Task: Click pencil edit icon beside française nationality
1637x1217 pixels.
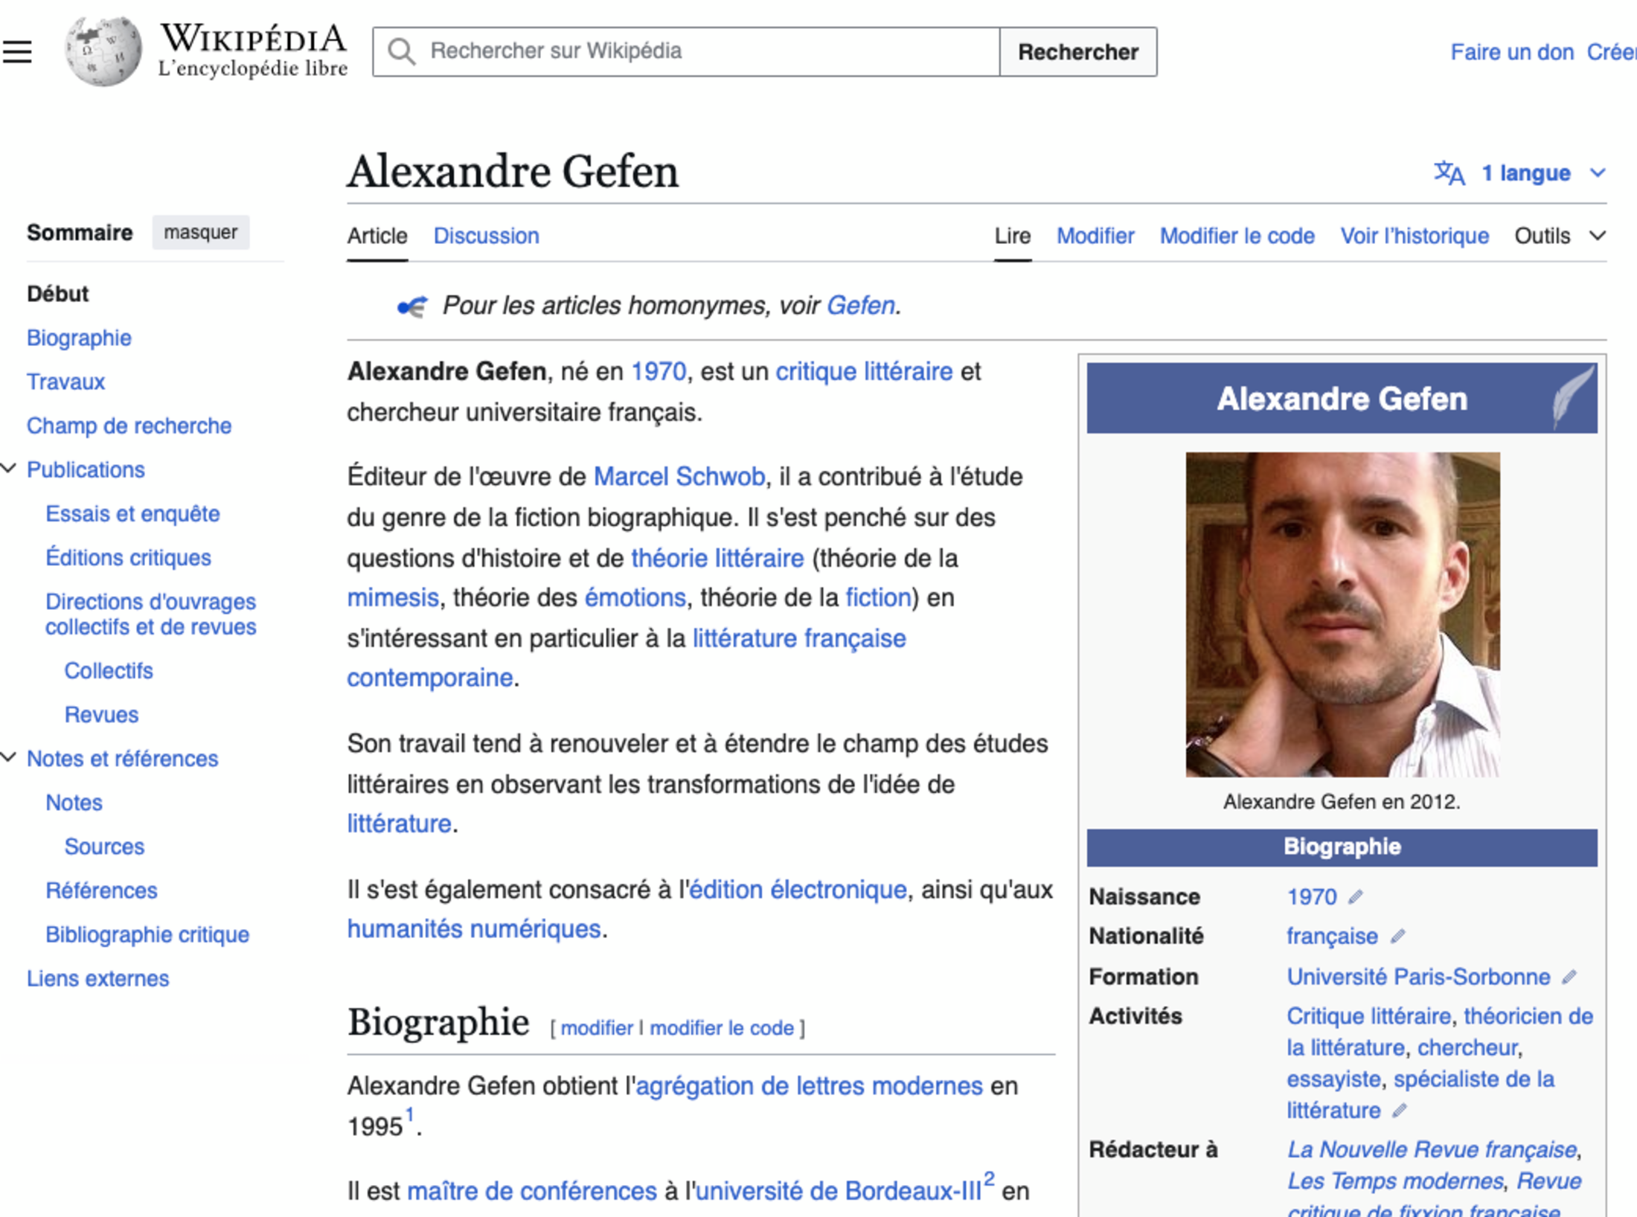Action: pyautogui.click(x=1397, y=936)
